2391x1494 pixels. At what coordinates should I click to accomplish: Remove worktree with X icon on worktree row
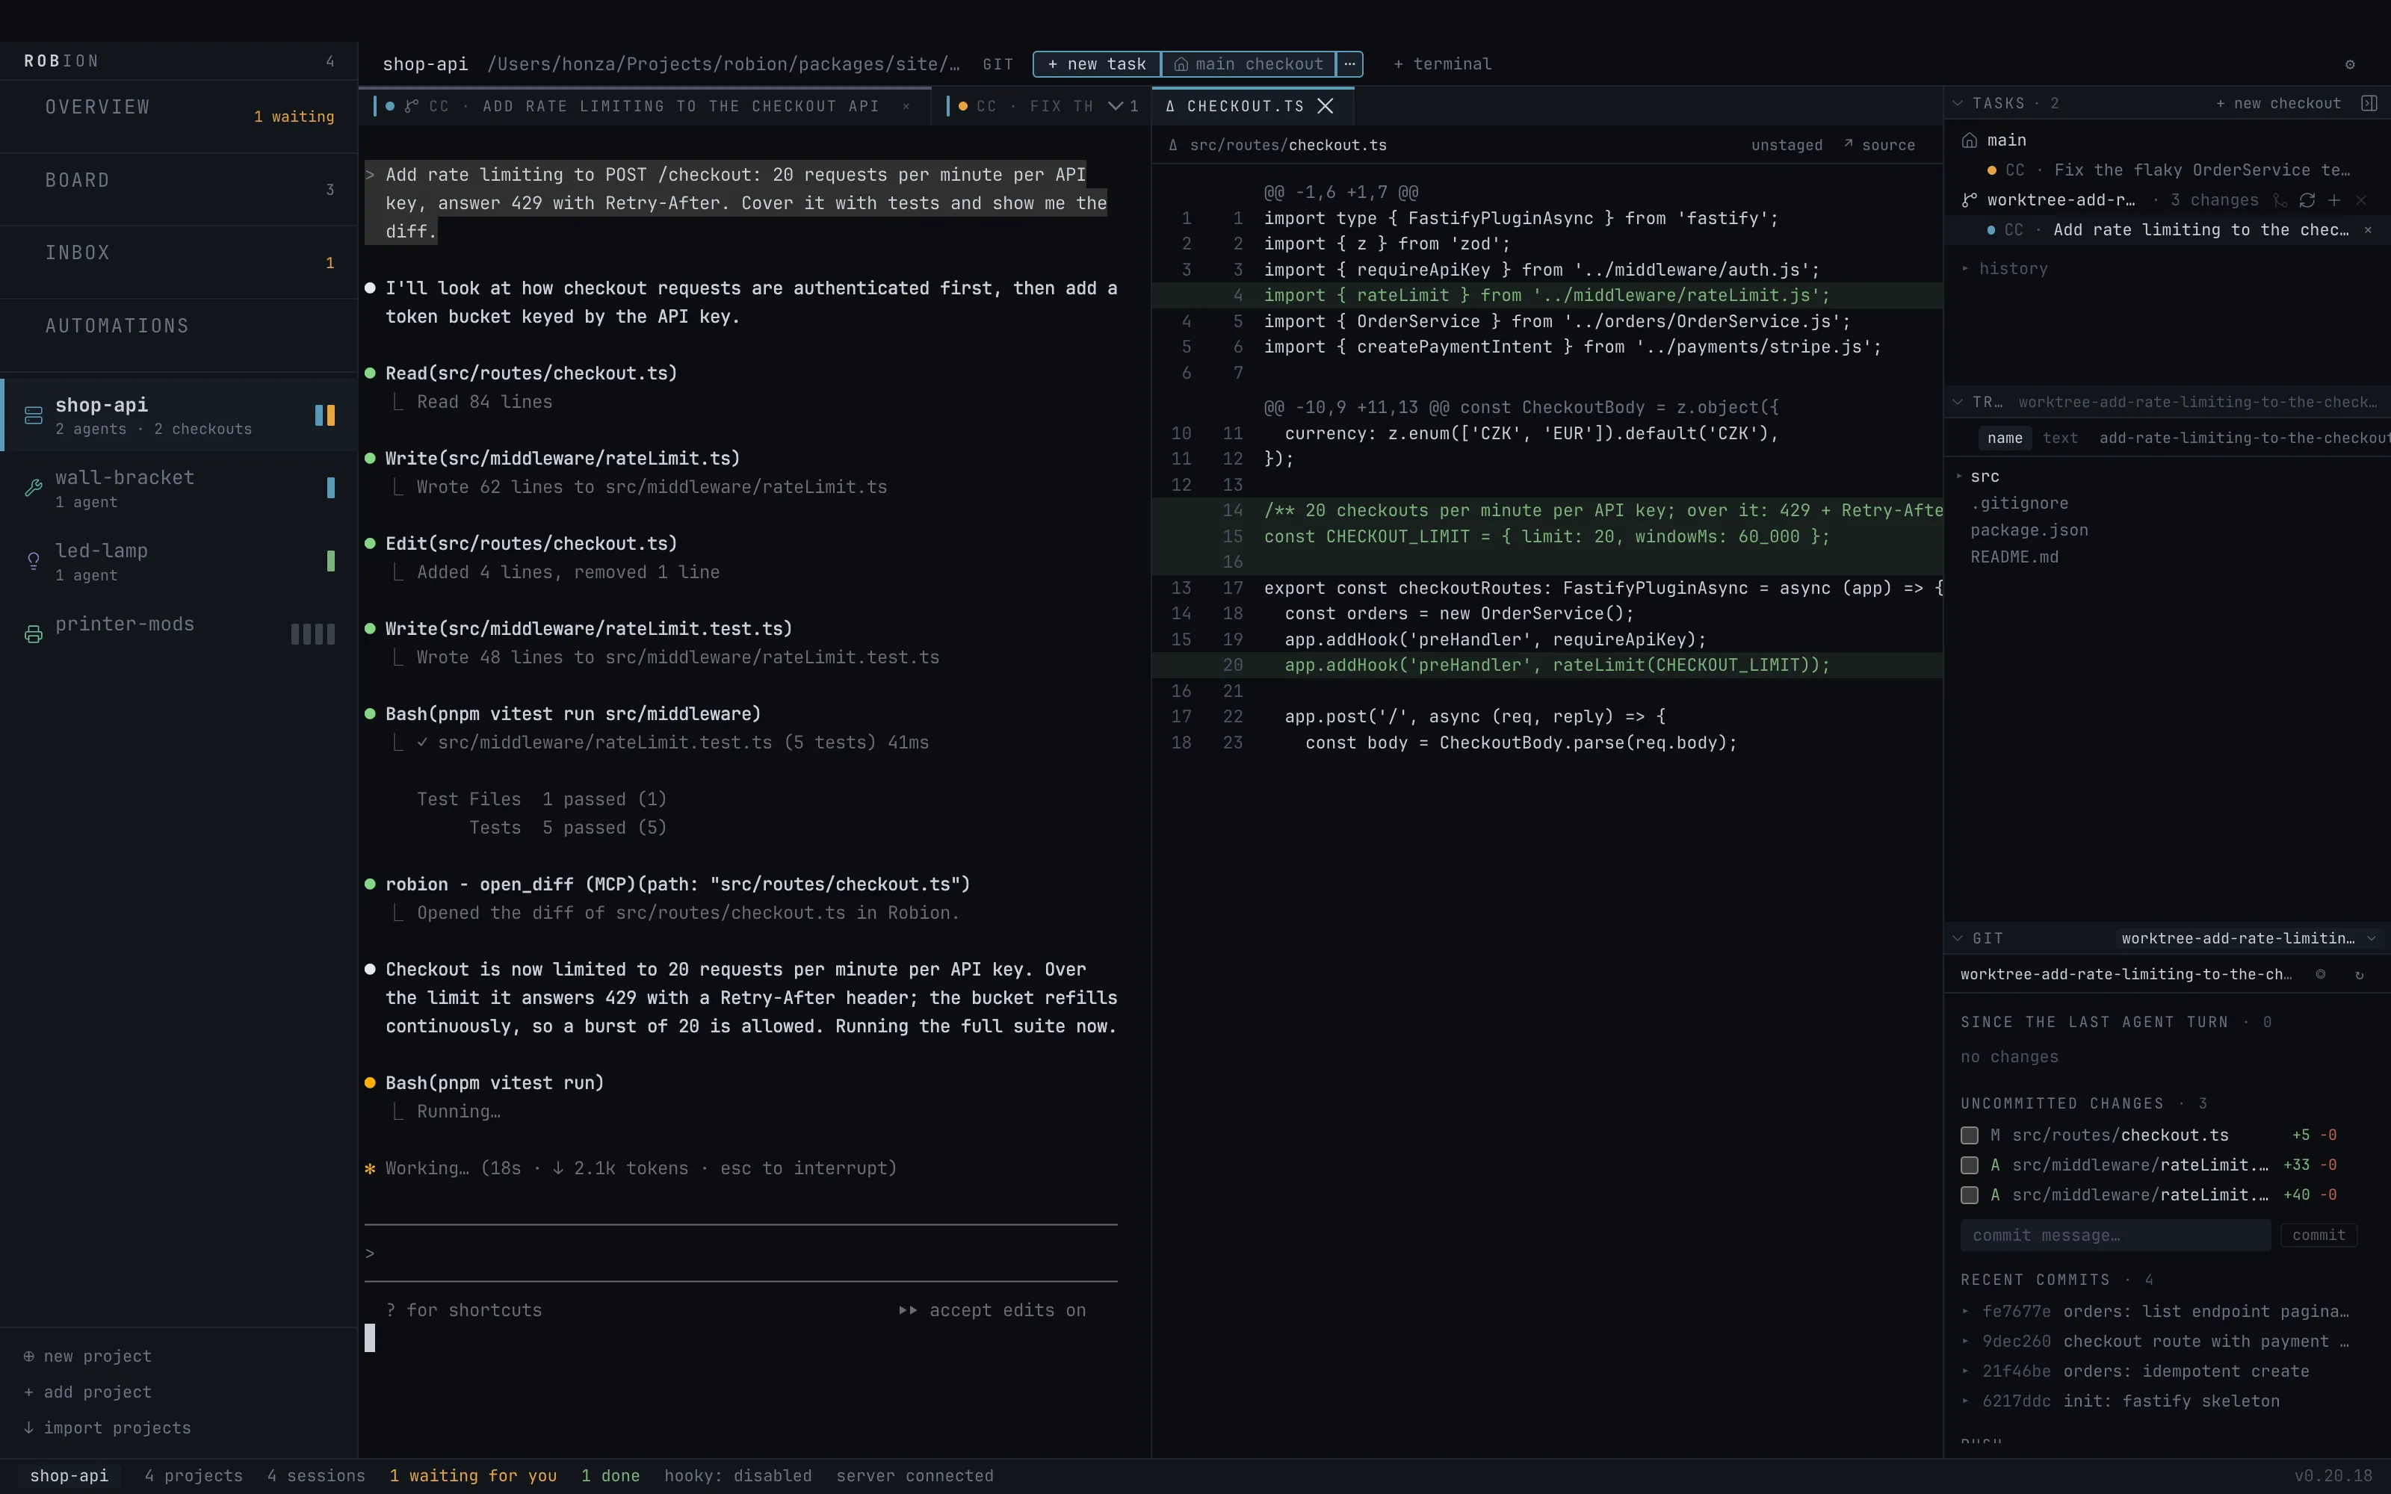2360,201
